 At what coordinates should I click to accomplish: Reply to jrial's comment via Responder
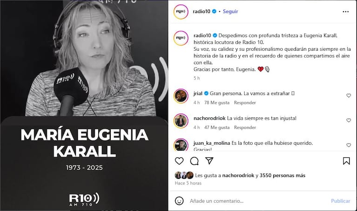pos(245,103)
